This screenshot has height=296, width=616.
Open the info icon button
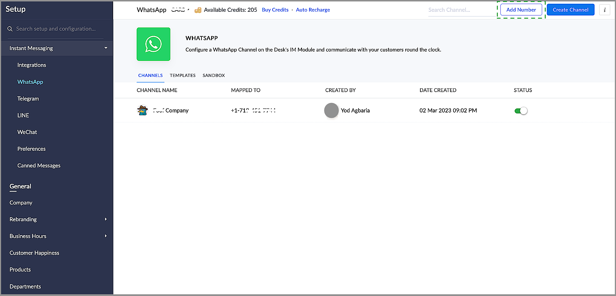(x=605, y=10)
